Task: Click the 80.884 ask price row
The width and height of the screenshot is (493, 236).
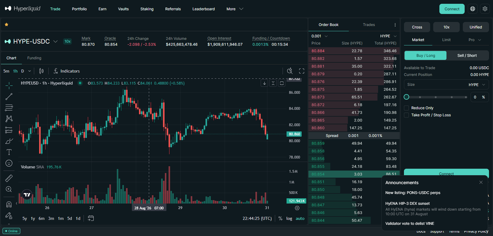Action: (x=354, y=51)
